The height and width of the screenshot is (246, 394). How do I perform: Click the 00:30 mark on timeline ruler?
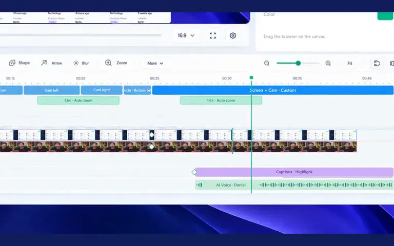tap(227, 78)
